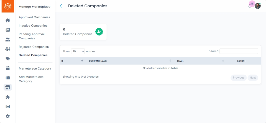Click the settings gear icon

[8, 116]
